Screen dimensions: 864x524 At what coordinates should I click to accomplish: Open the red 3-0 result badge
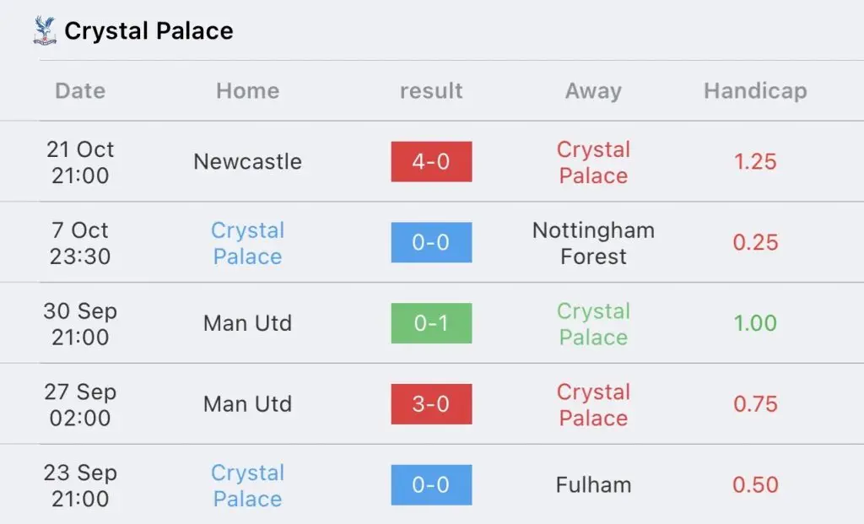click(431, 404)
